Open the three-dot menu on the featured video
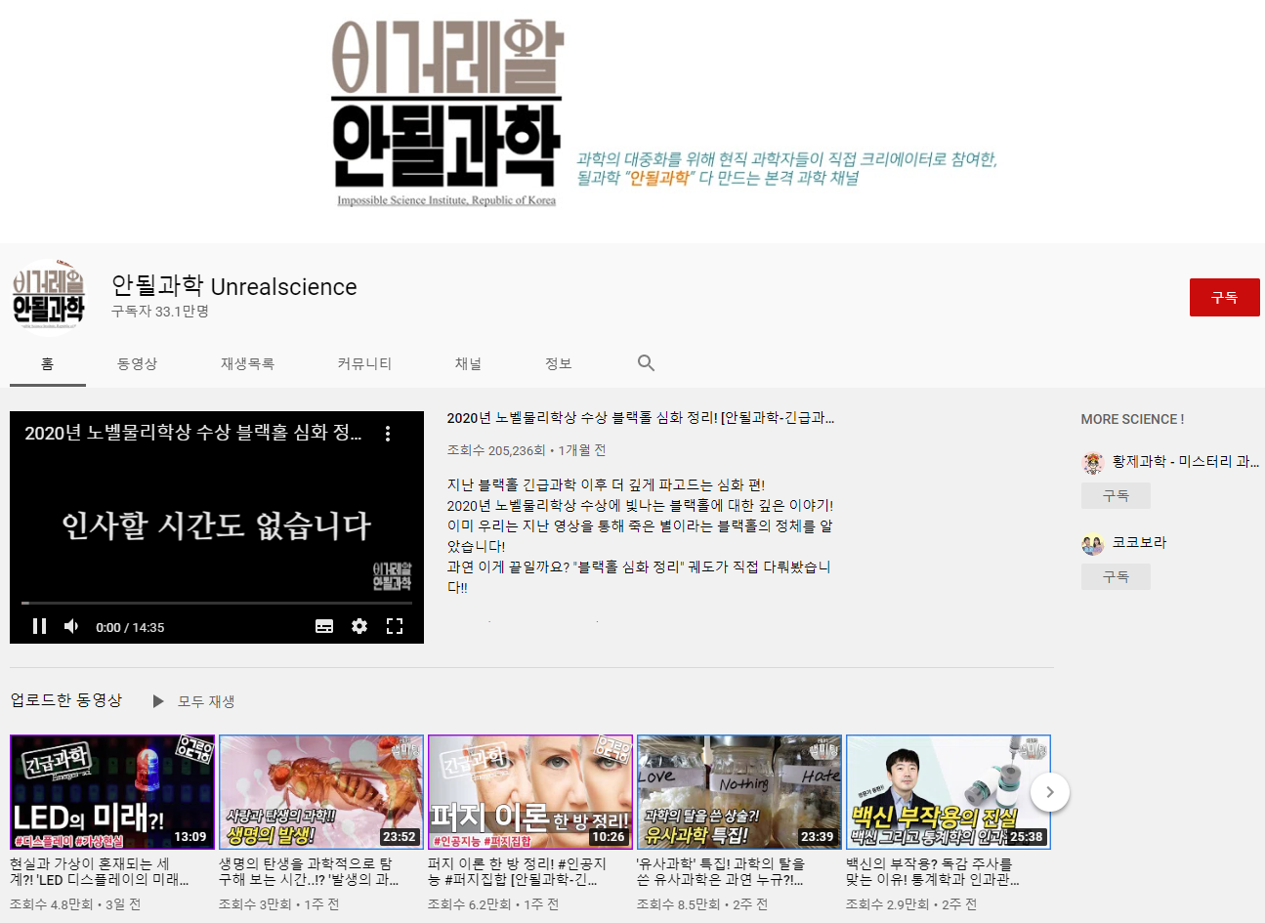Viewport: 1265px width, 923px height. 388,434
